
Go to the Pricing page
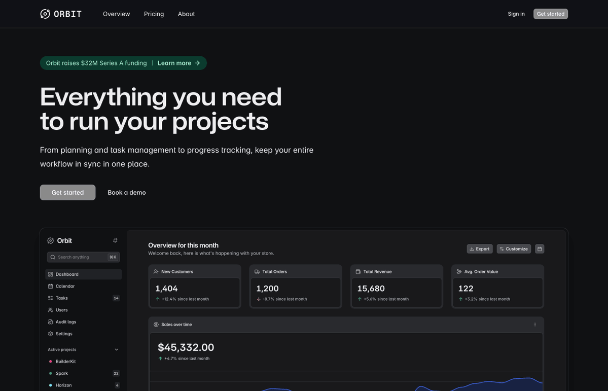click(x=154, y=14)
